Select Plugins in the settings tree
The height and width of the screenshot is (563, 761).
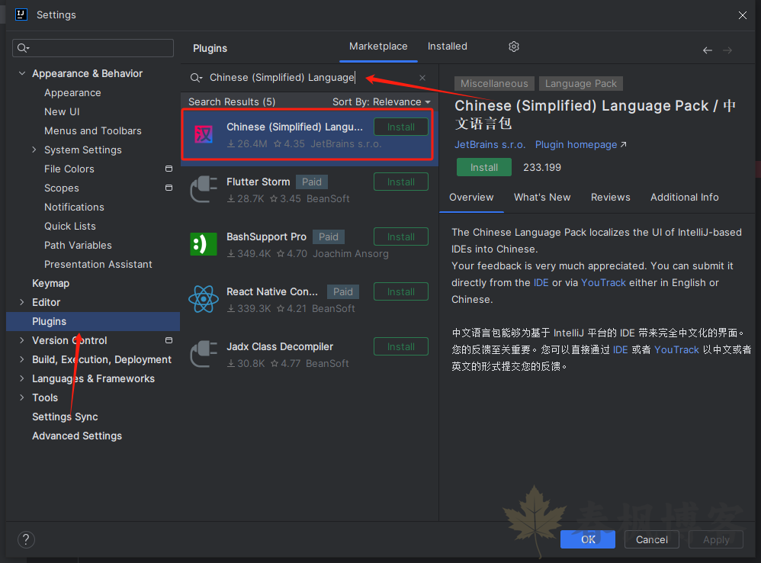(93, 321)
